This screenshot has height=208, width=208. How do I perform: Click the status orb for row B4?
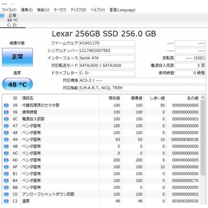(6, 181)
